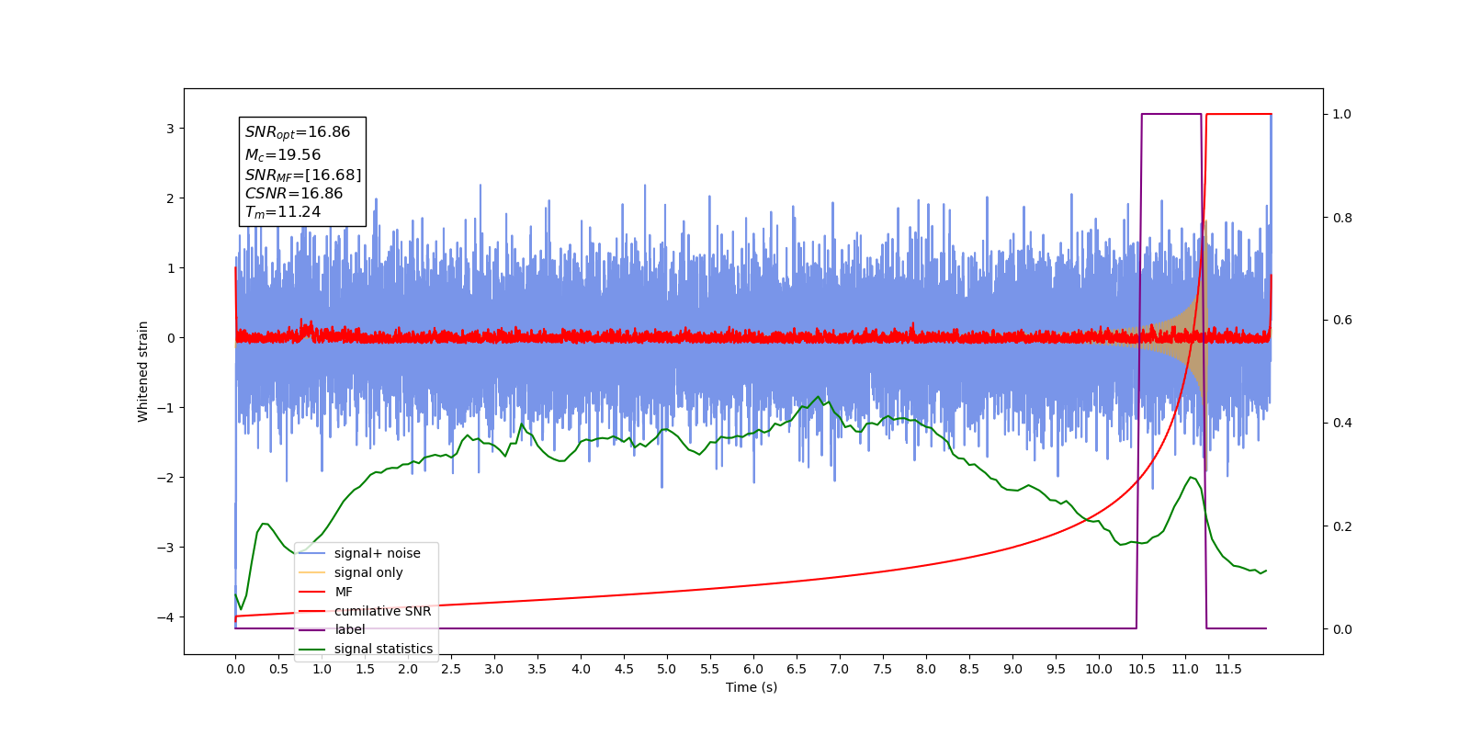Click the Mc=19.56 annotation text
This screenshot has width=1470, height=735.
coord(283,155)
